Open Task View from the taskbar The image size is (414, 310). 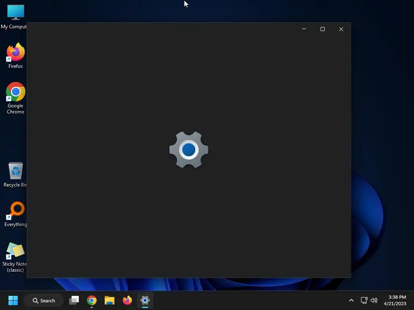tap(74, 300)
